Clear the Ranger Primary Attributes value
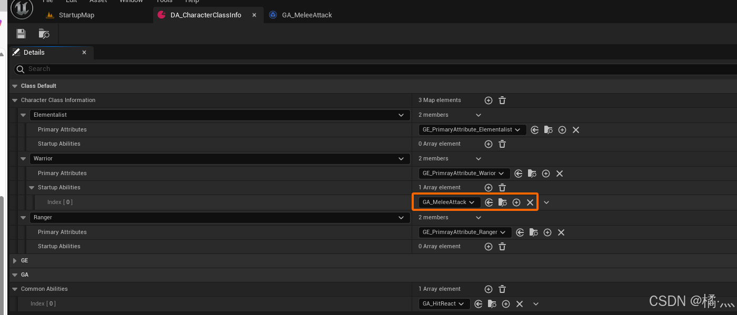This screenshot has height=315, width=737. 561,232
